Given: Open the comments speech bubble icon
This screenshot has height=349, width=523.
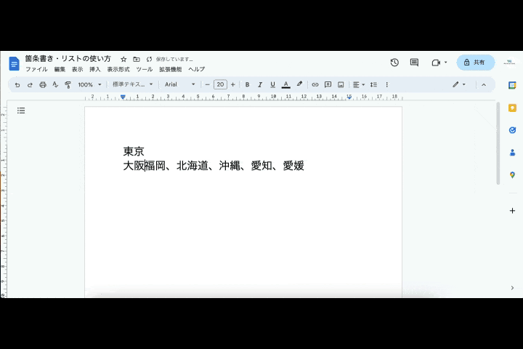Looking at the screenshot, I should pyautogui.click(x=414, y=63).
